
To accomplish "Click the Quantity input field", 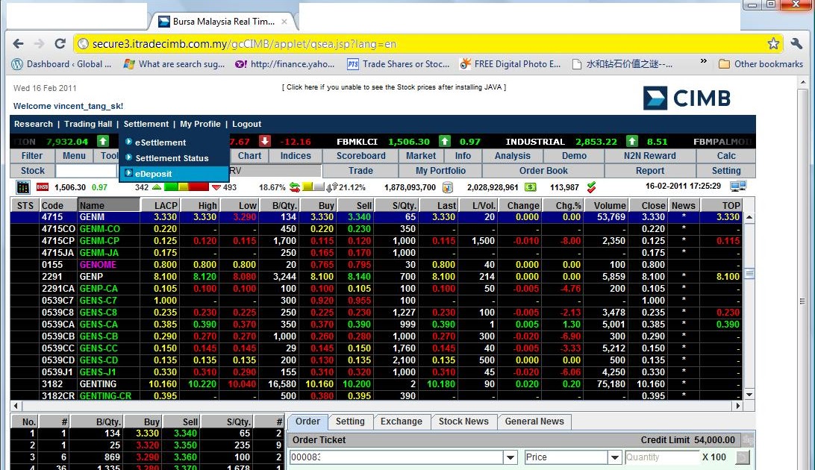I will 662,457.
